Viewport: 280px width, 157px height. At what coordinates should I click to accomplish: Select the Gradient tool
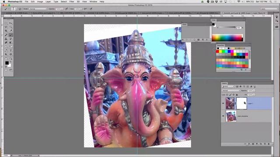pyautogui.click(x=10, y=43)
